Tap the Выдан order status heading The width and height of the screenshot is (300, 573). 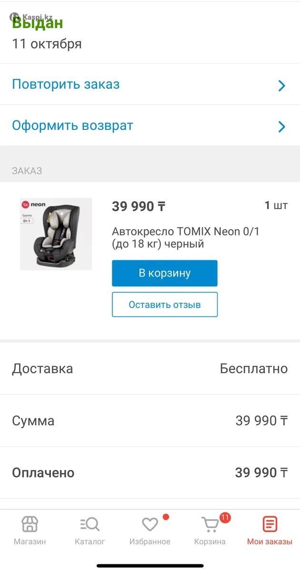click(38, 23)
